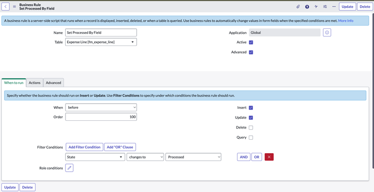Click the activity stream pulse icon
This screenshot has width=374, height=192.
[x=316, y=6]
